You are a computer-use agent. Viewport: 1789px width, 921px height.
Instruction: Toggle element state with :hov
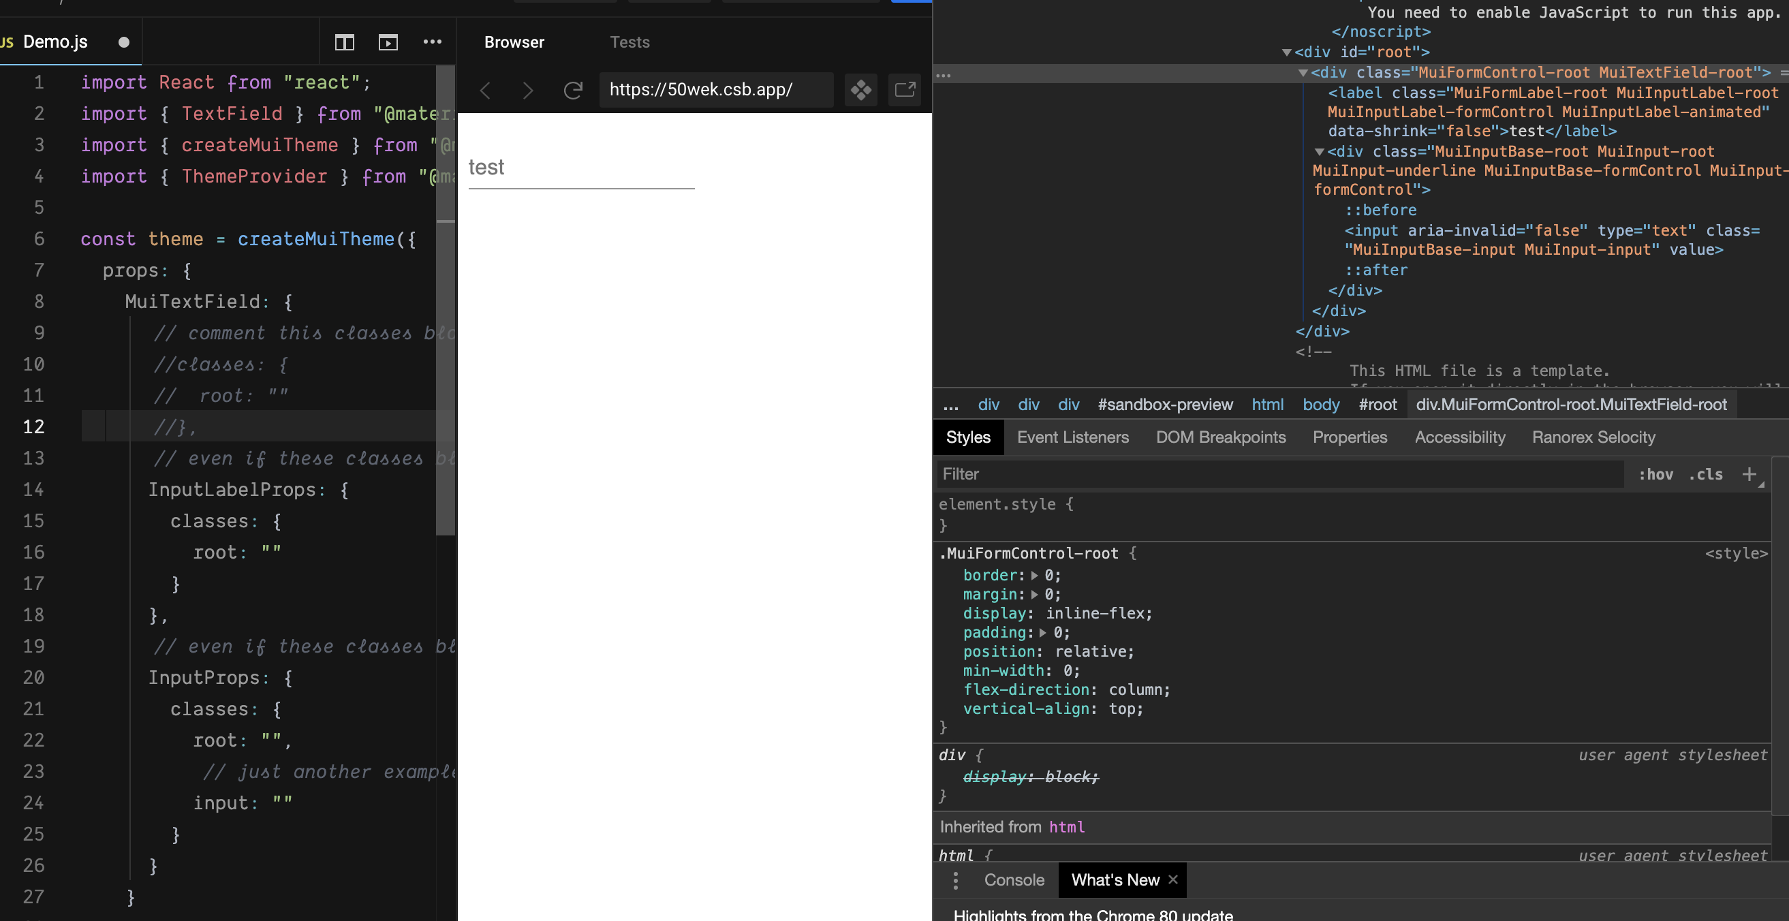pos(1658,473)
